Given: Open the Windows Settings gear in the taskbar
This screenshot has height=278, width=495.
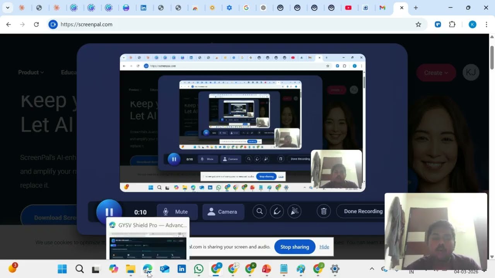Looking at the screenshot, I should point(335,269).
